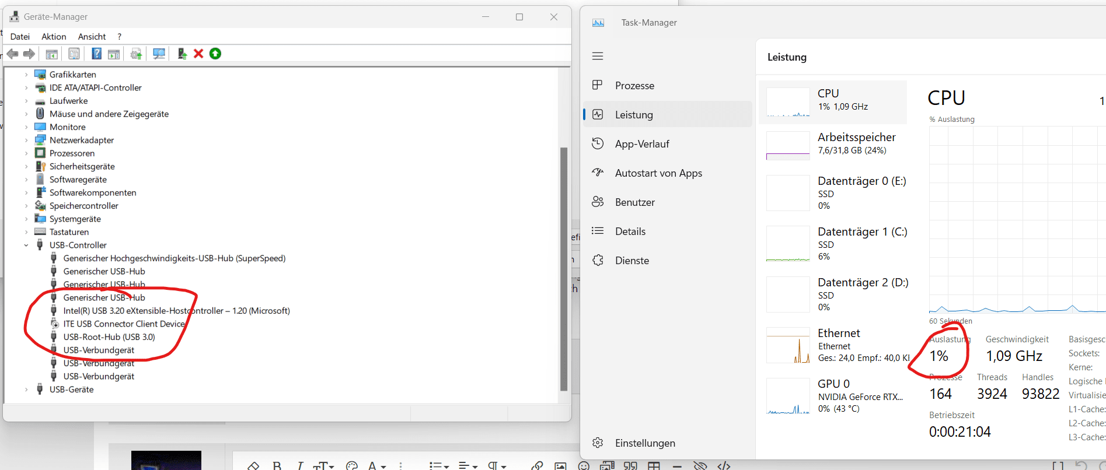Open Autostart von Apps page
Screen dimensions: 1106x470
coord(667,173)
